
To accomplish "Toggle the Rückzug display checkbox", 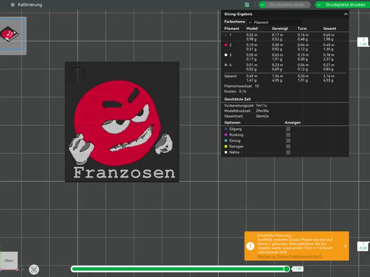I will pyautogui.click(x=288, y=134).
